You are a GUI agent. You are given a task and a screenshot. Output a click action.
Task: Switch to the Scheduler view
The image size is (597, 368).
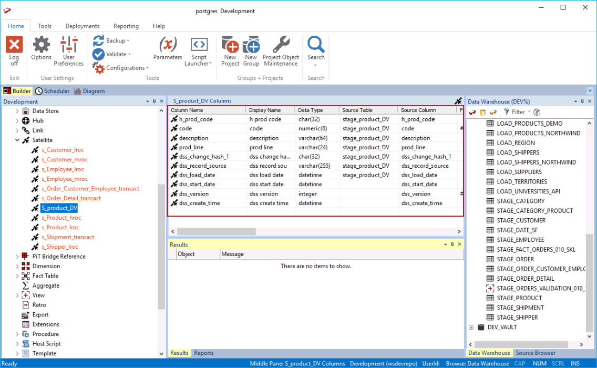52,91
